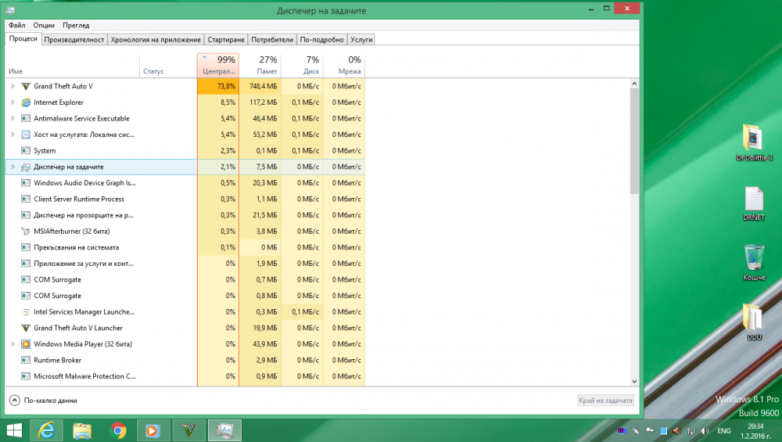
Task: Click the MSIAfterburner process icon
Action: tap(26, 232)
